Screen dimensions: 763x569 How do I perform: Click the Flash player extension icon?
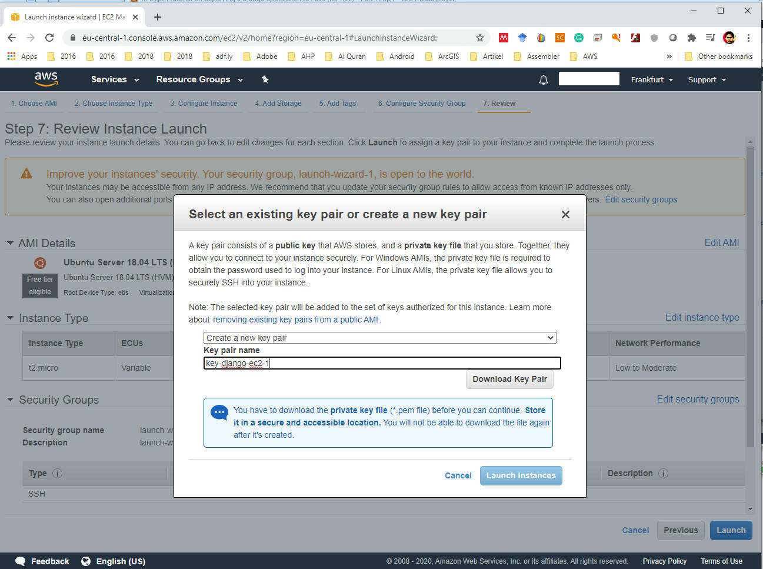pos(635,38)
